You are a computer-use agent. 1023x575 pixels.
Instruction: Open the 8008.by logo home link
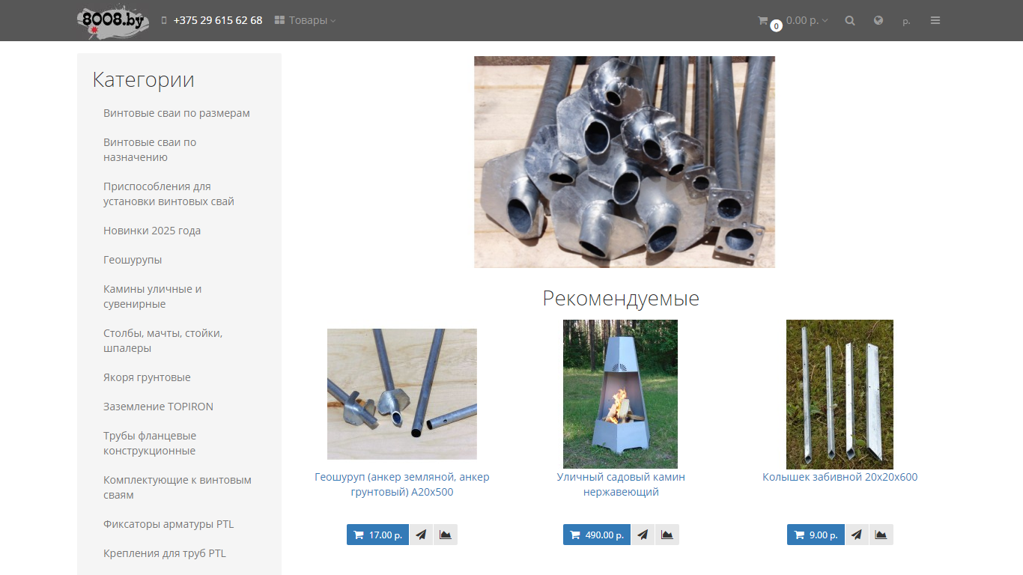(113, 21)
